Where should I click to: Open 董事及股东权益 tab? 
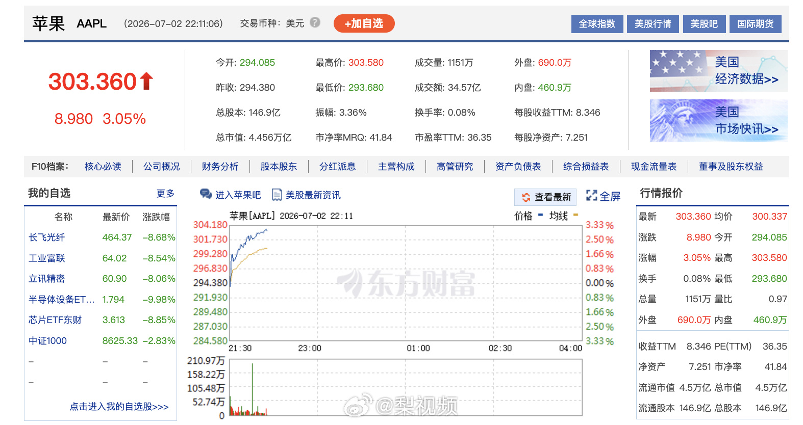[x=731, y=167]
